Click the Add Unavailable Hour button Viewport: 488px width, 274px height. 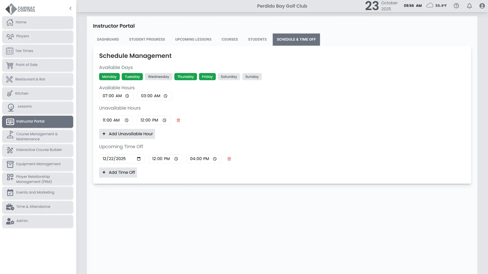pos(127,134)
